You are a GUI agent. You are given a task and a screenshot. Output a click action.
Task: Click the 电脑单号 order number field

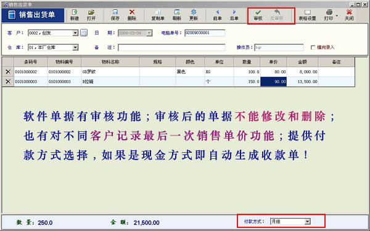[205, 33]
